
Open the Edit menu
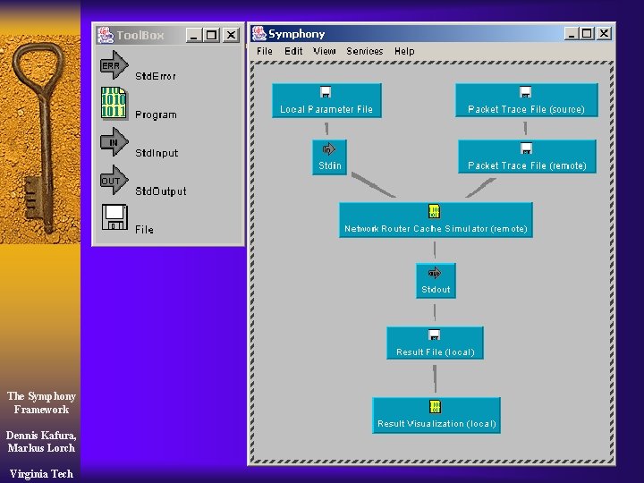click(x=293, y=51)
